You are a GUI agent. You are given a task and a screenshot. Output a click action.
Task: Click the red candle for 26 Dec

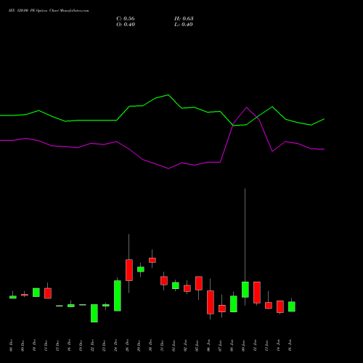click(129, 270)
